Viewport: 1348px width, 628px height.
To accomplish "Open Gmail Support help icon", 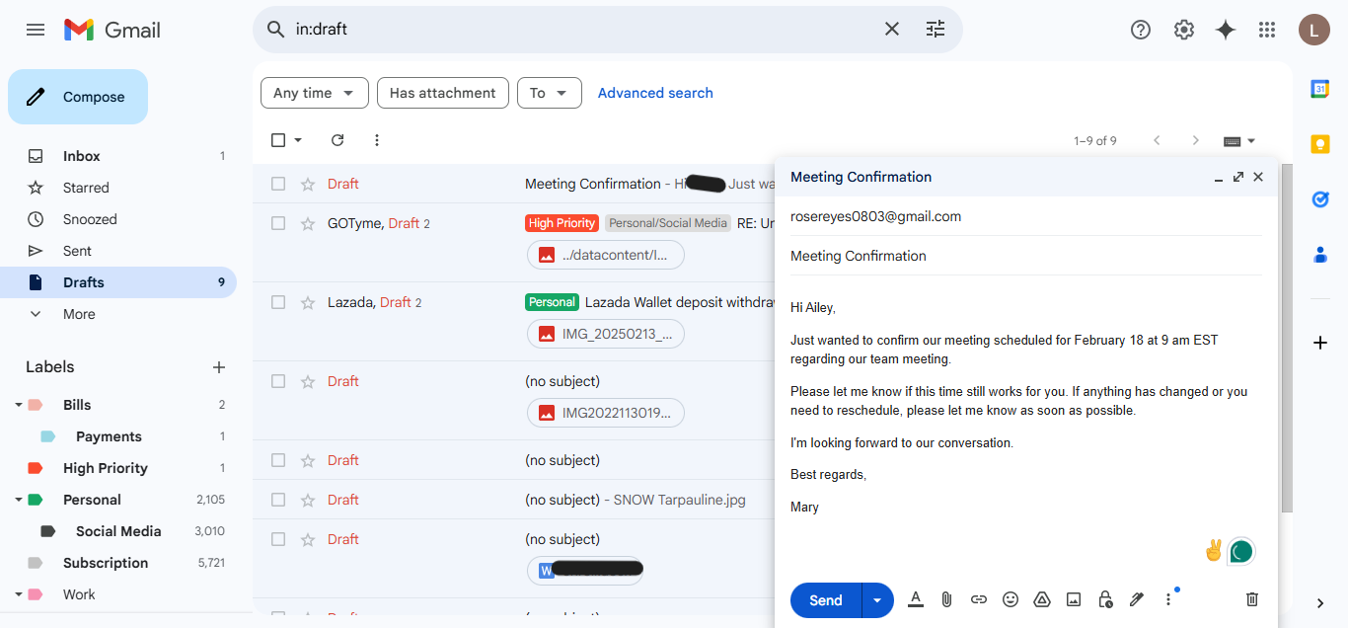I will tap(1141, 30).
